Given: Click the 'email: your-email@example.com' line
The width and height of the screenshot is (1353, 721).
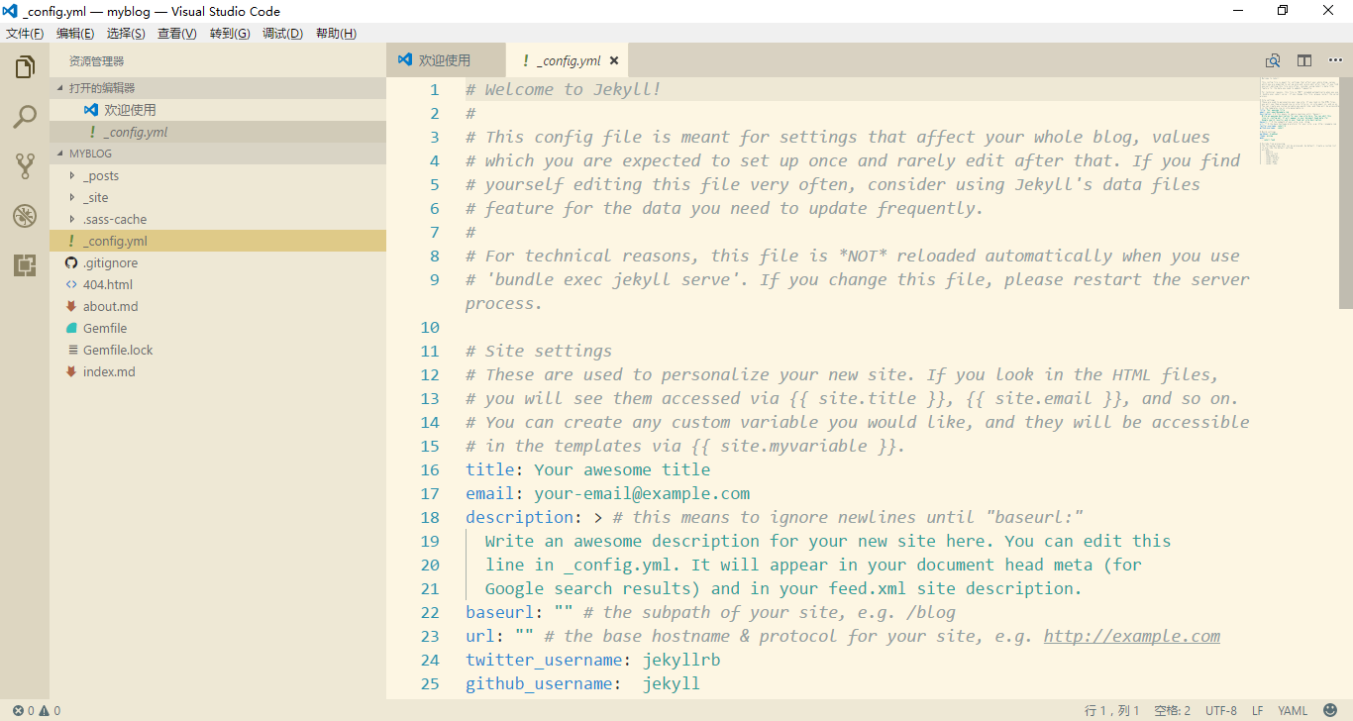Looking at the screenshot, I should click(x=608, y=493).
